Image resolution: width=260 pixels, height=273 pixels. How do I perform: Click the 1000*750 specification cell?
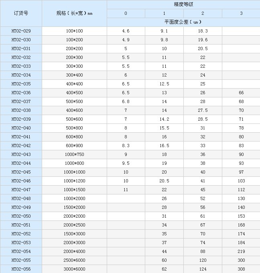click(x=74, y=154)
